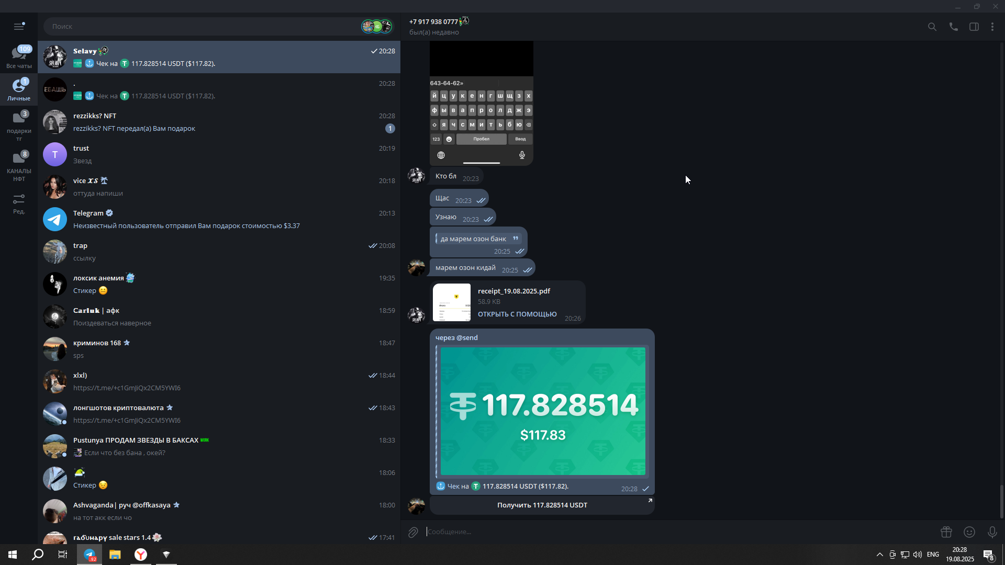
Task: Toggle the right sidebar info panel
Action: click(x=974, y=27)
